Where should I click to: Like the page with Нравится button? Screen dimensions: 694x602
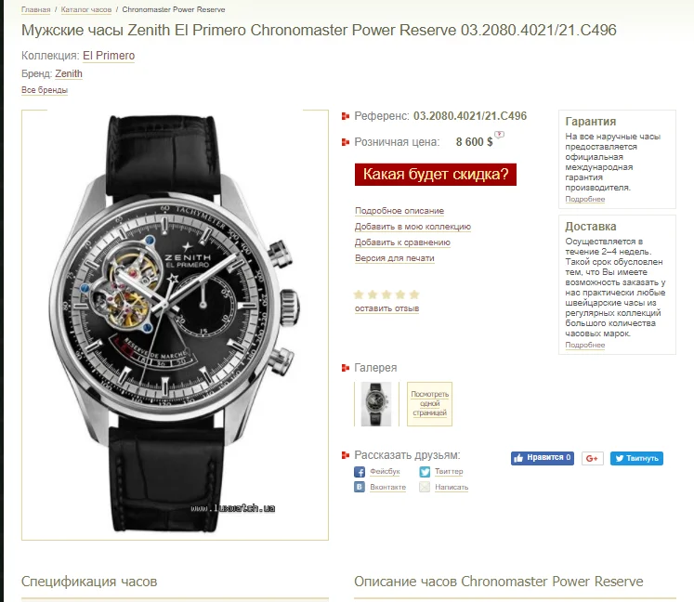(x=543, y=458)
